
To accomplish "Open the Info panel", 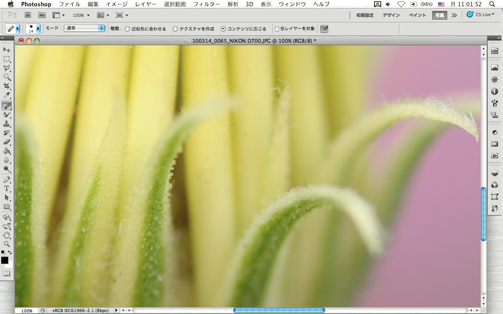I will pos(495,91).
